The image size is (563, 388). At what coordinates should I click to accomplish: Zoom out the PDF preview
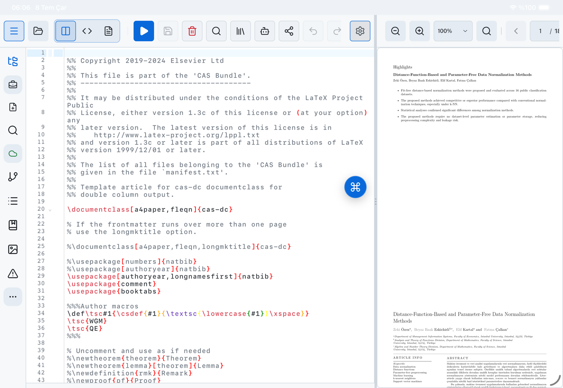point(395,31)
